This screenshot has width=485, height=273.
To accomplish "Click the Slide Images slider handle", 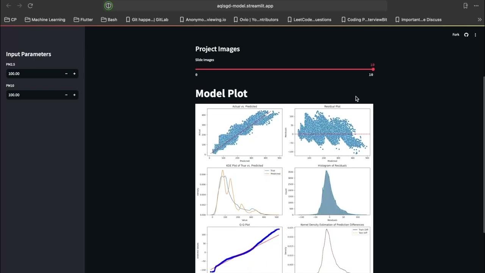I will click(373, 69).
